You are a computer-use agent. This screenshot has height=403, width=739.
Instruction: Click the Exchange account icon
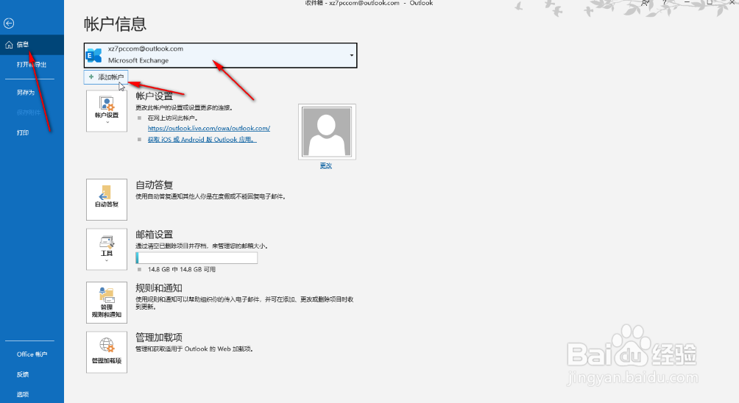[x=94, y=55]
